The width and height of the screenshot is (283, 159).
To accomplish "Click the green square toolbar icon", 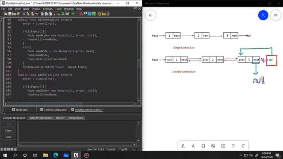I will [94, 14].
